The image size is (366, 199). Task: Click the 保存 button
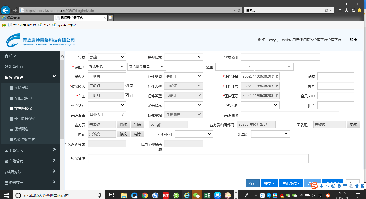click(x=253, y=183)
